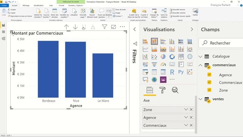Remove Zone from the axis
Screen dimensions: 243x137
coord(191,110)
